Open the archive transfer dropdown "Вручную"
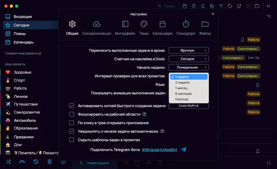 (189, 50)
